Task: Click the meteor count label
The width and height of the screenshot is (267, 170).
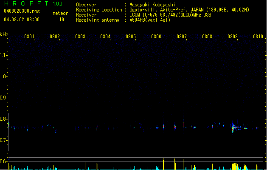Action: pyautogui.click(x=60, y=13)
